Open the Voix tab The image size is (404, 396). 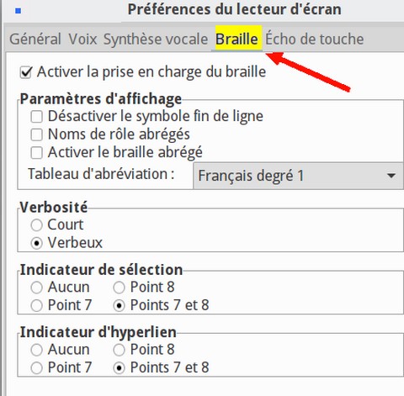point(82,39)
